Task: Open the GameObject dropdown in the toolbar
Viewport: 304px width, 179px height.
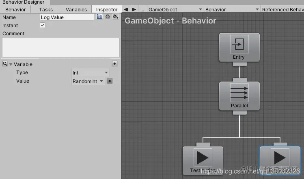Action: [175, 9]
